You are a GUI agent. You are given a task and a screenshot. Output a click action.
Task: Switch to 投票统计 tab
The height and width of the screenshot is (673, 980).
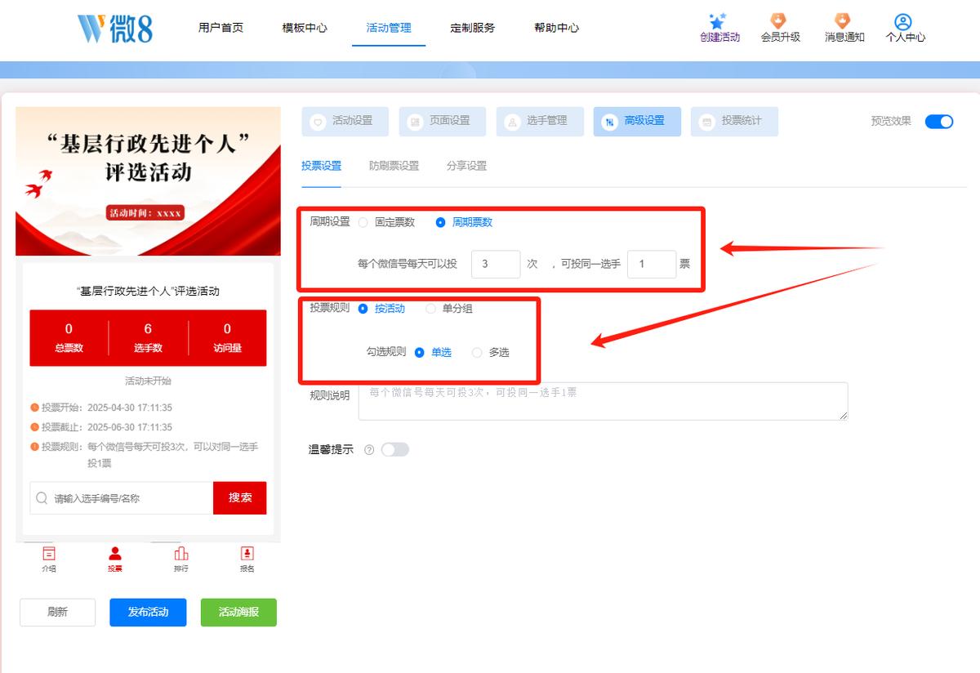[734, 121]
